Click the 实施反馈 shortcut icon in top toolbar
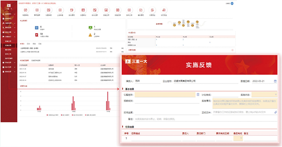The image size is (282, 147). [118, 10]
